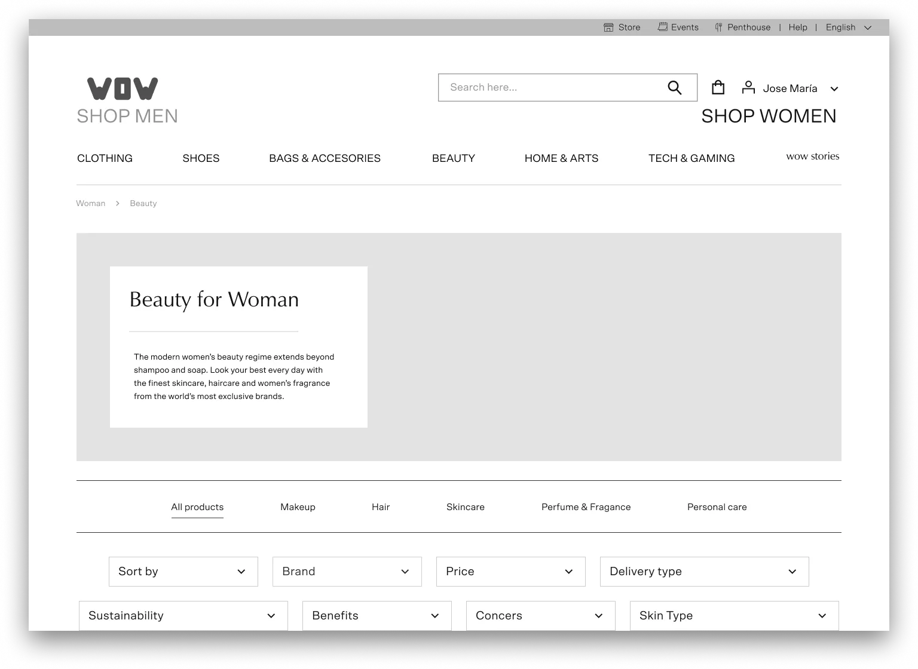Image resolution: width=918 pixels, height=669 pixels.
Task: Expand the Jose María account menu
Action: (x=834, y=88)
